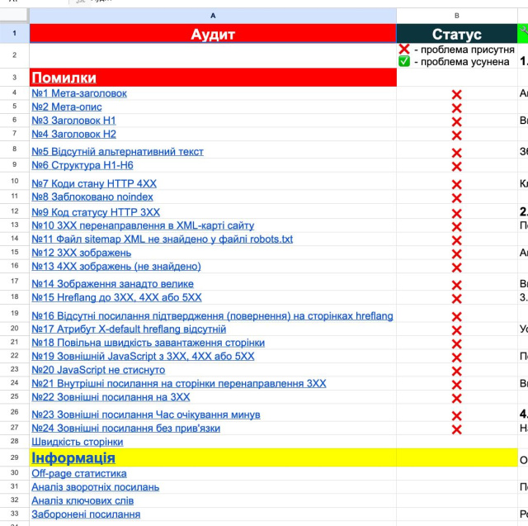Click red cross status for №2 Мета-опис
The height and width of the screenshot is (526, 528).
(x=456, y=108)
